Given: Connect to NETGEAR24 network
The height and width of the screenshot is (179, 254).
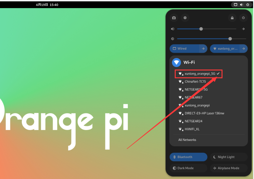Looking at the screenshot, I should (x=209, y=121).
